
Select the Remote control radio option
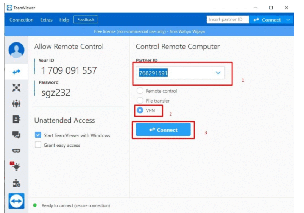(140, 91)
